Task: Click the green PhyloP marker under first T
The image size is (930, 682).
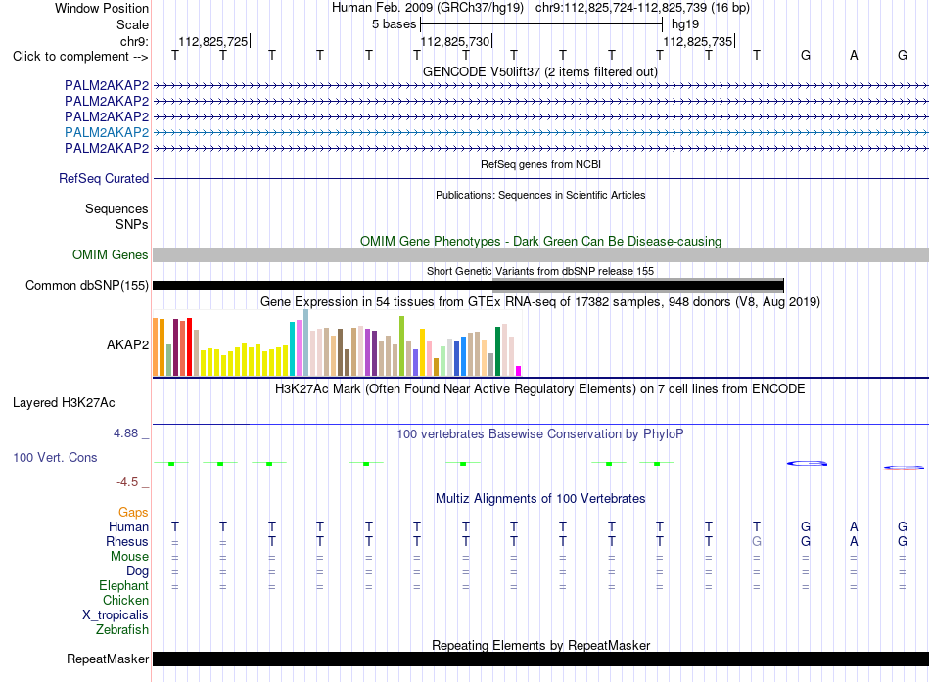Action: [171, 463]
